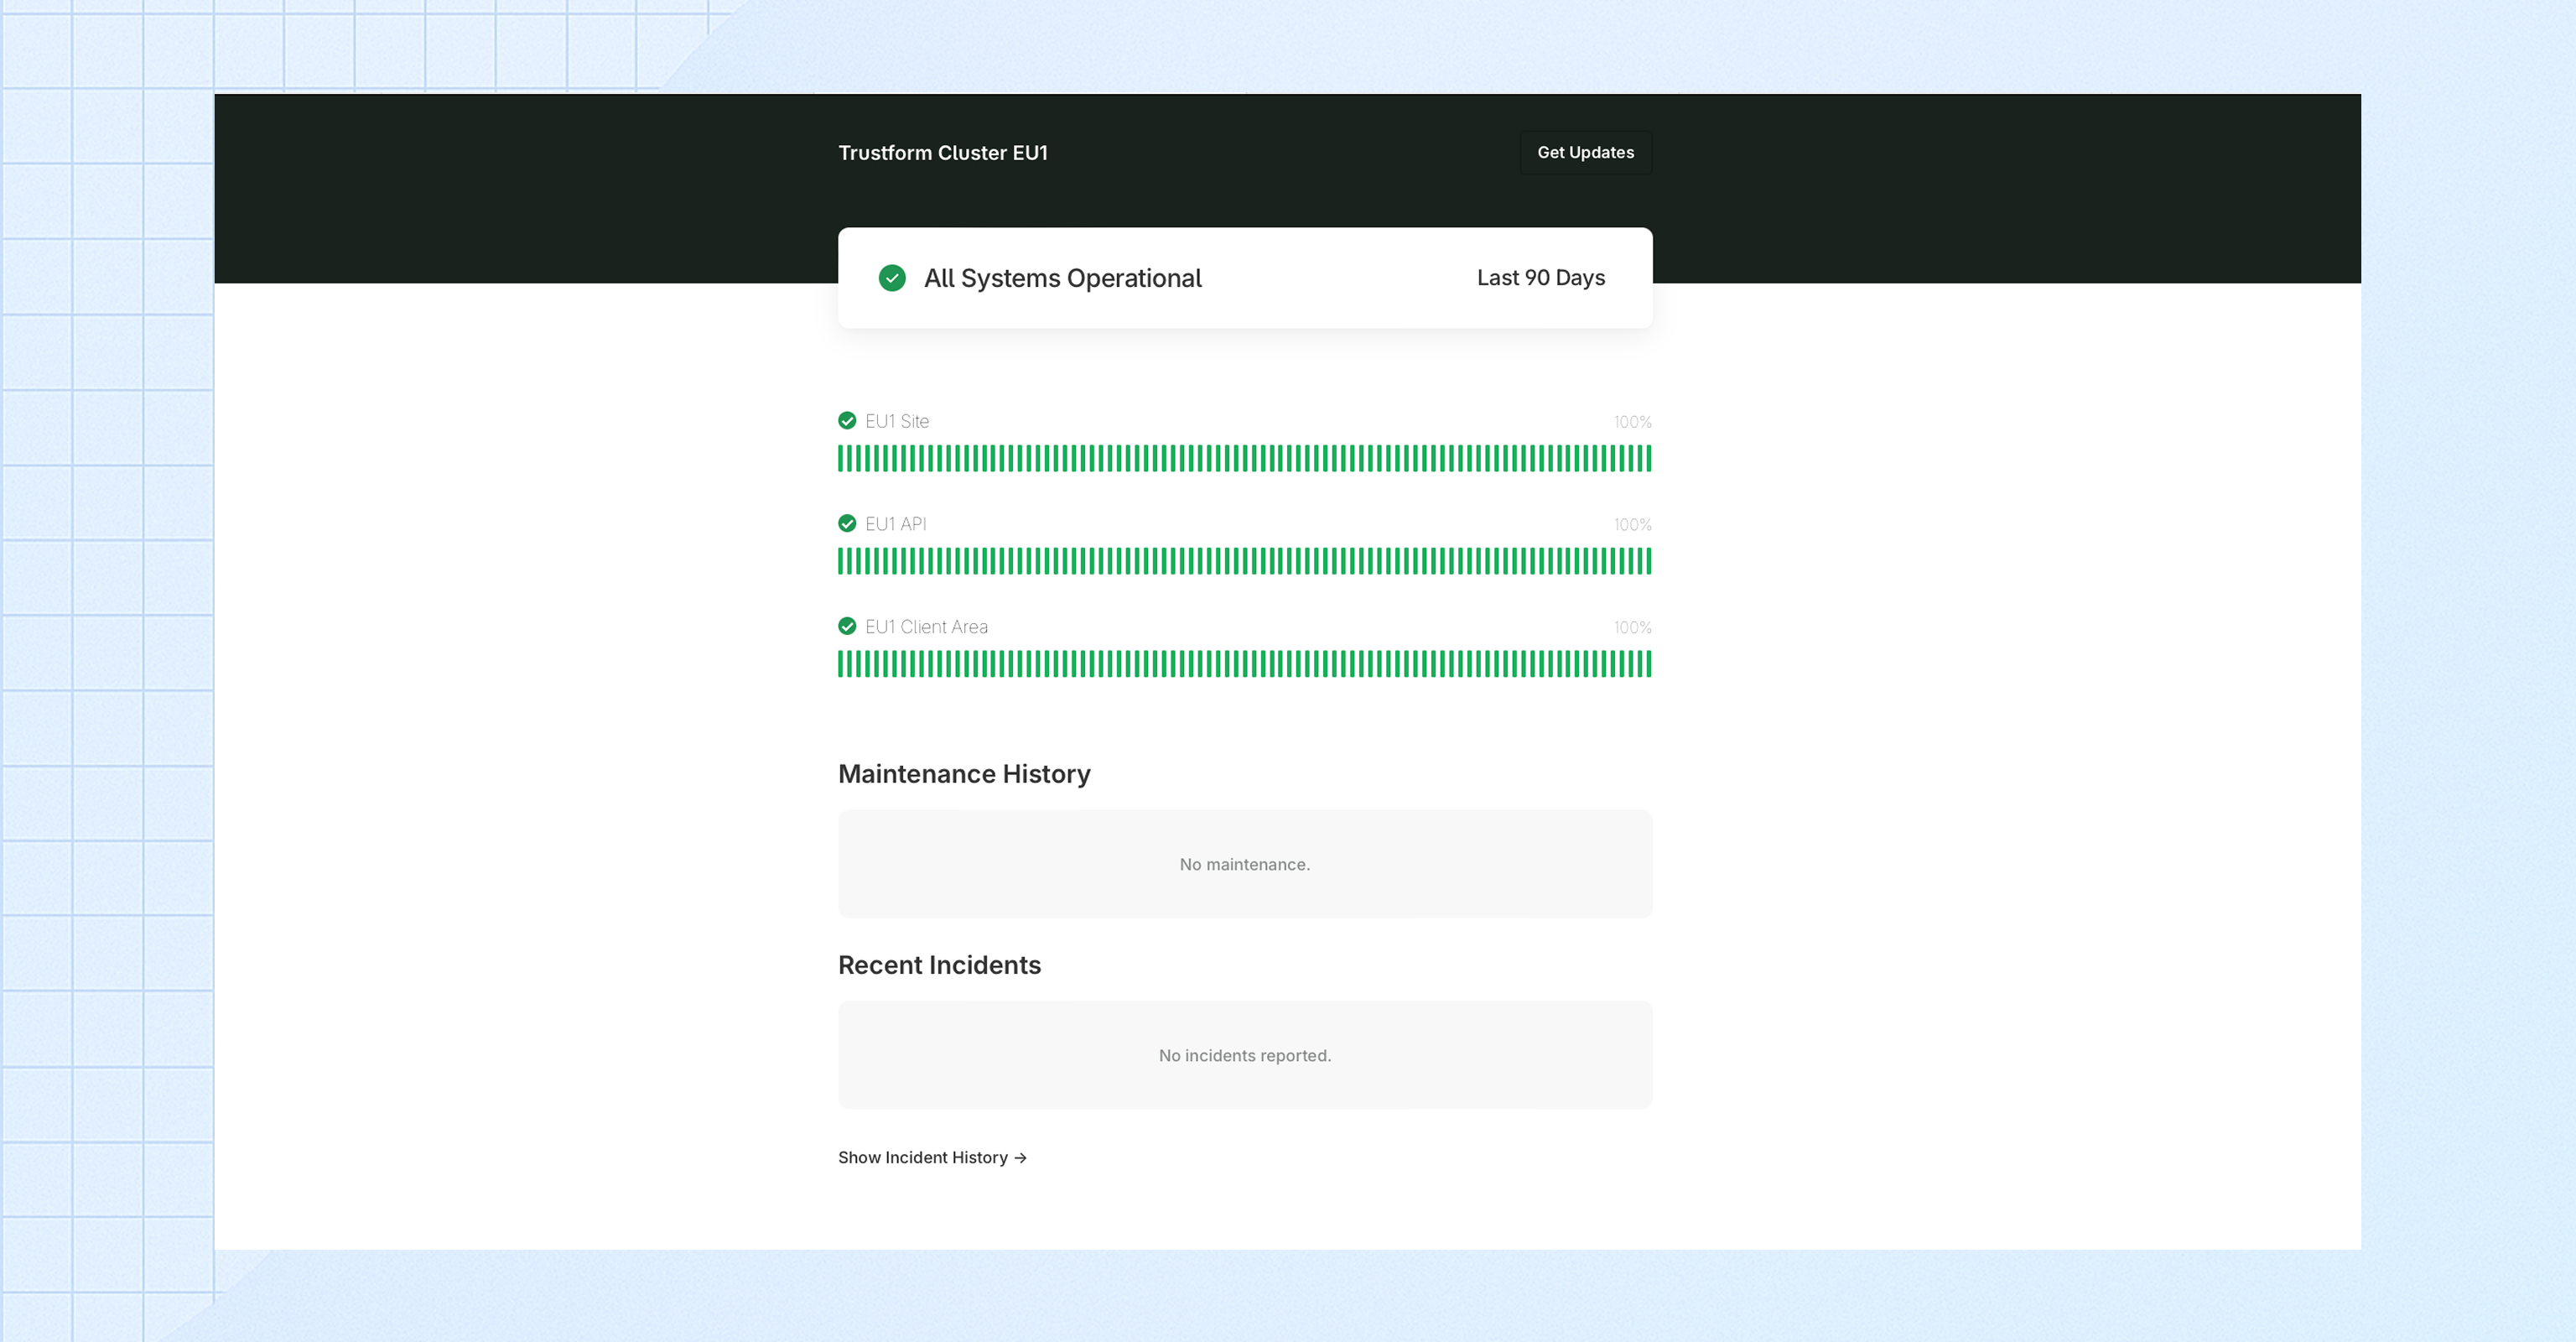Click the EU1 Client Area status icon
Screen dimensions: 2576x1342
[x=847, y=627]
